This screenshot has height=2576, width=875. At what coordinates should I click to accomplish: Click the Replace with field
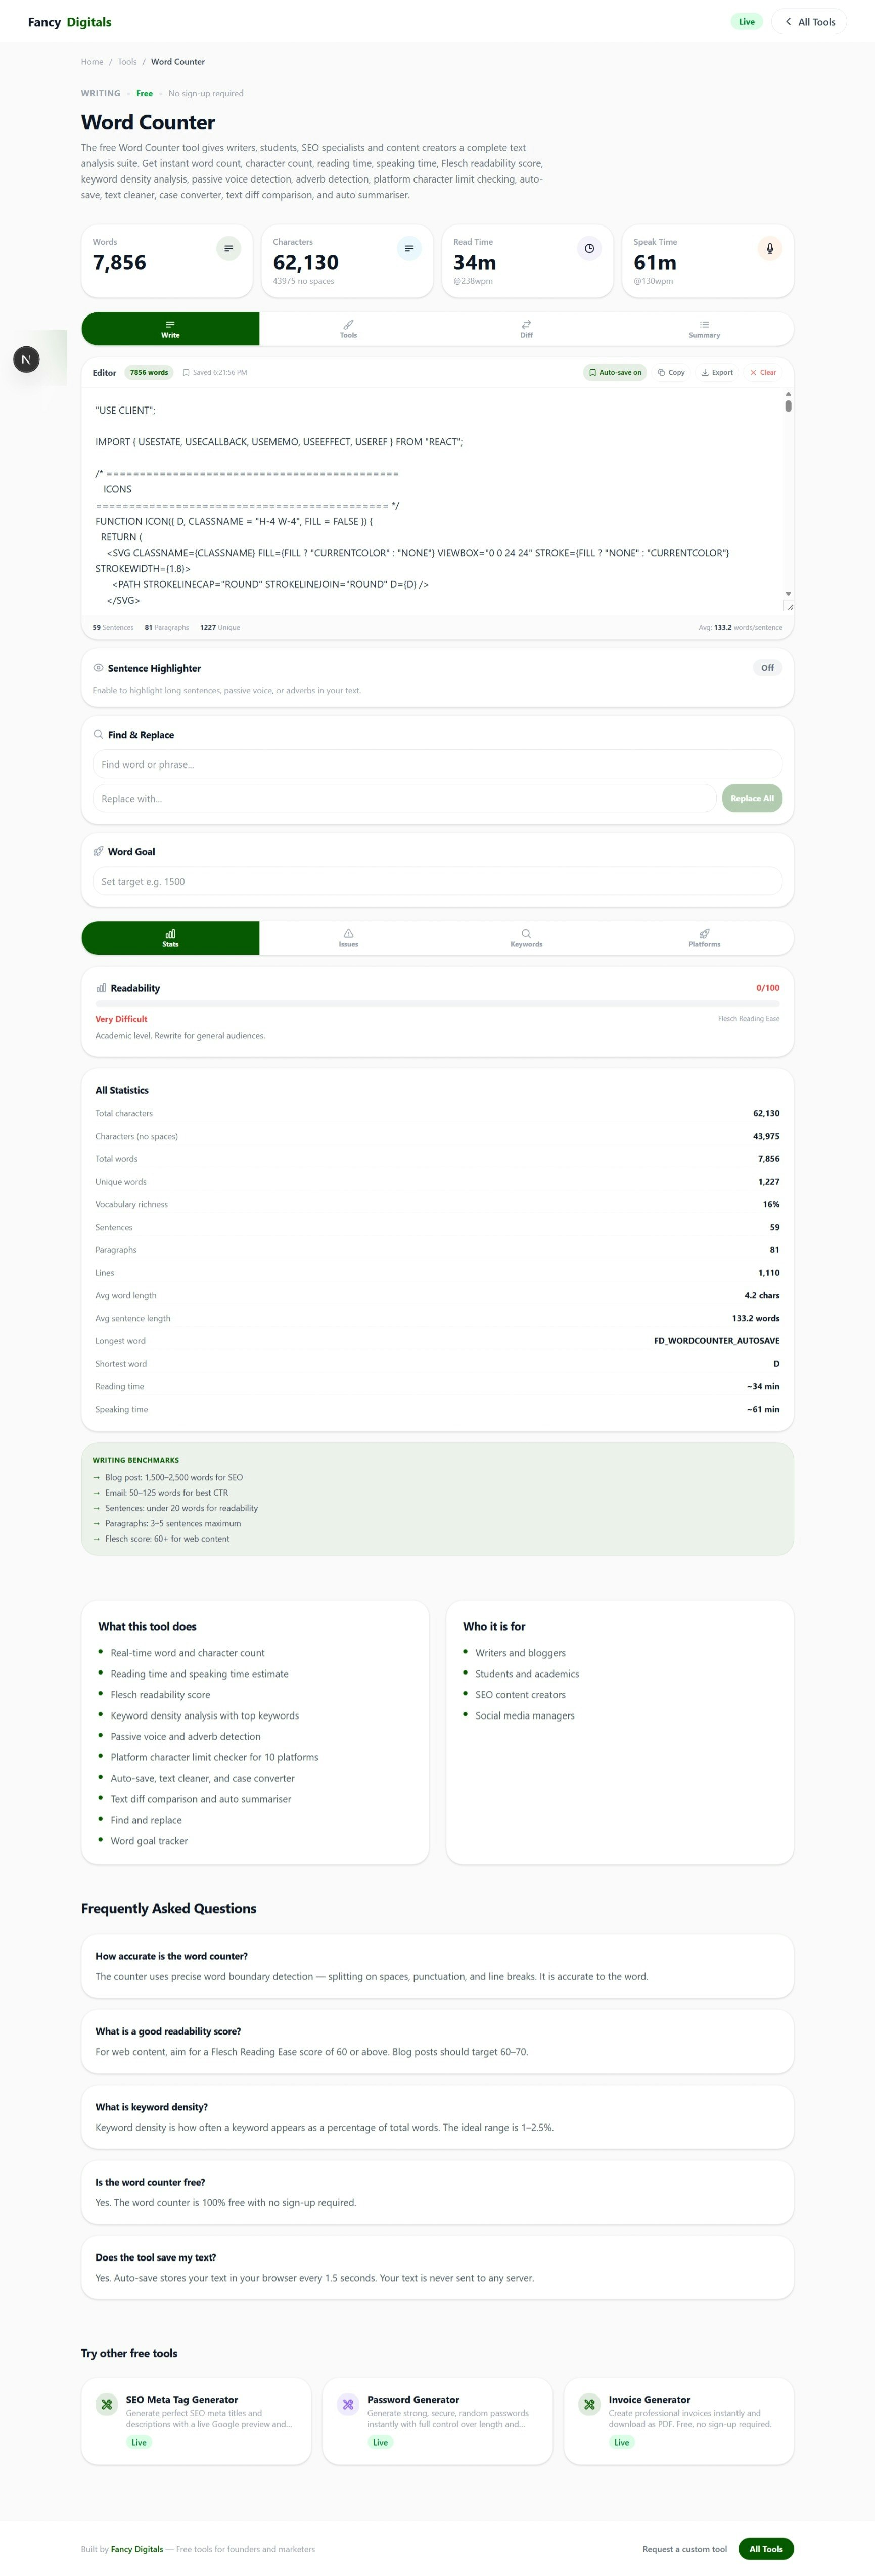tap(404, 799)
